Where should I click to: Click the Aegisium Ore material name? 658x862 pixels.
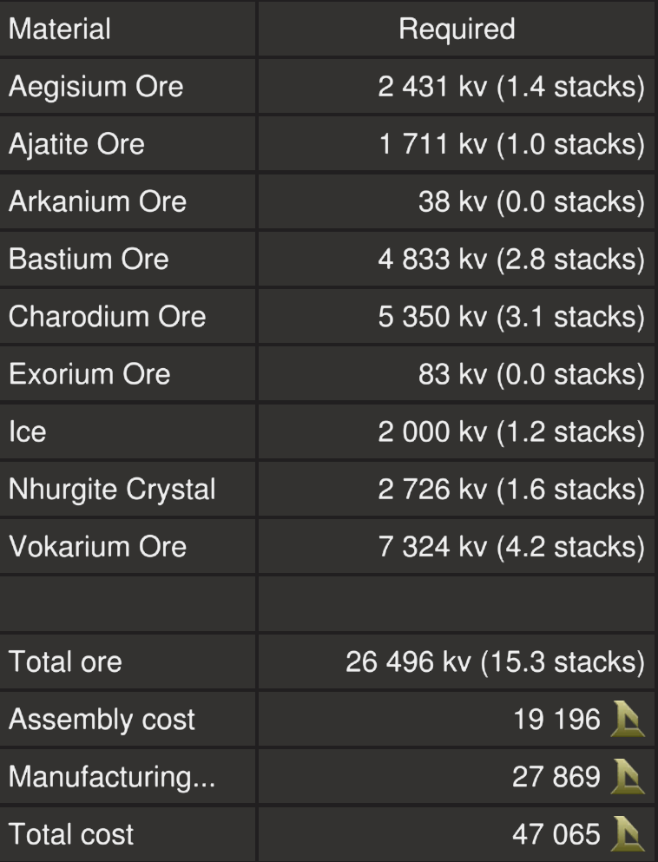point(95,87)
